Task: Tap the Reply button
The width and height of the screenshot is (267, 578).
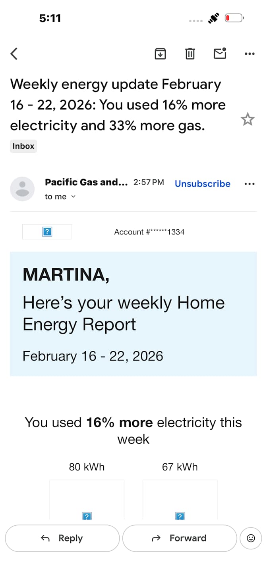Action: [x=62, y=538]
